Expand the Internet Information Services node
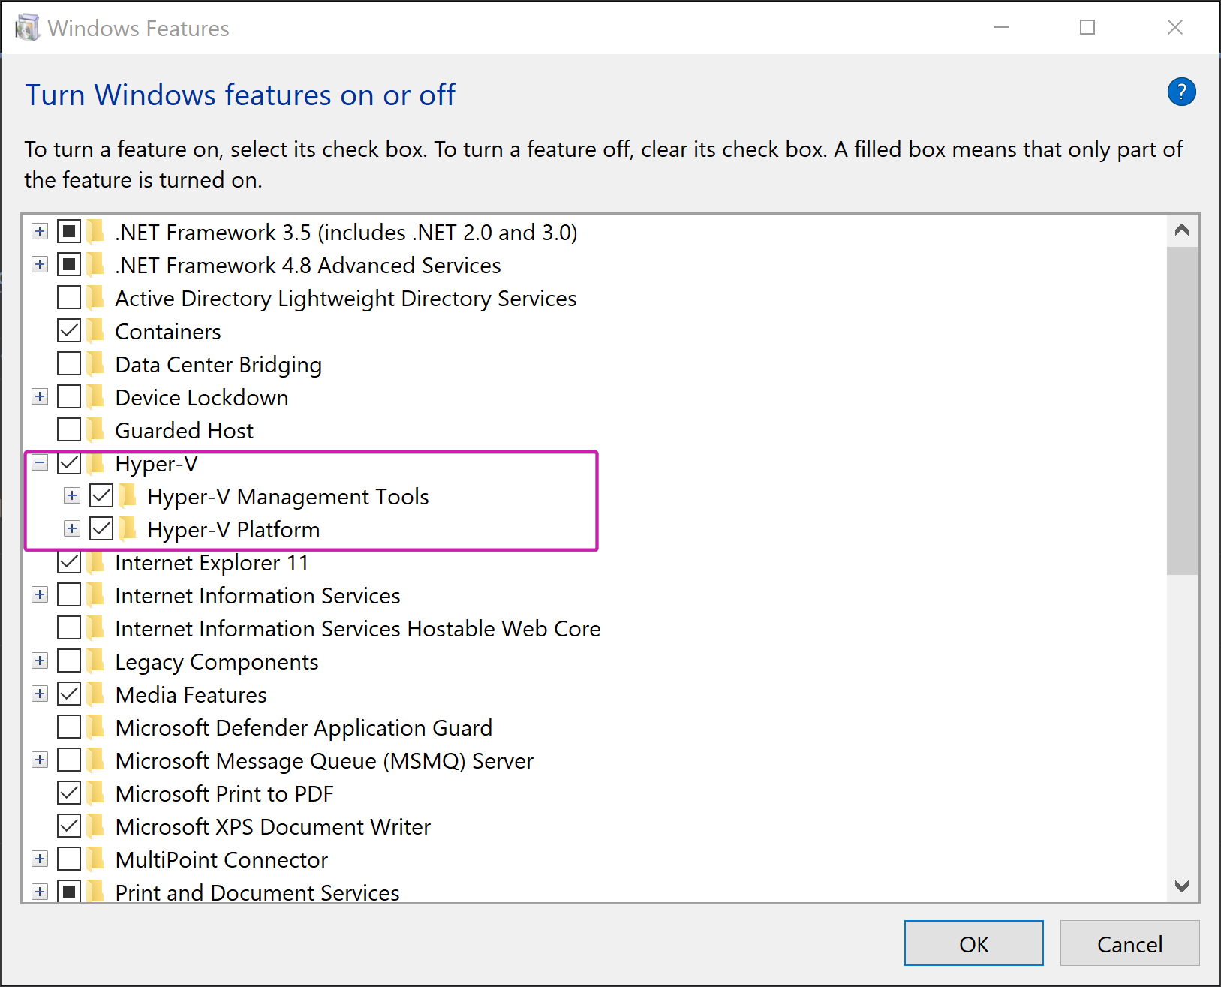The height and width of the screenshot is (987, 1221). tap(40, 595)
